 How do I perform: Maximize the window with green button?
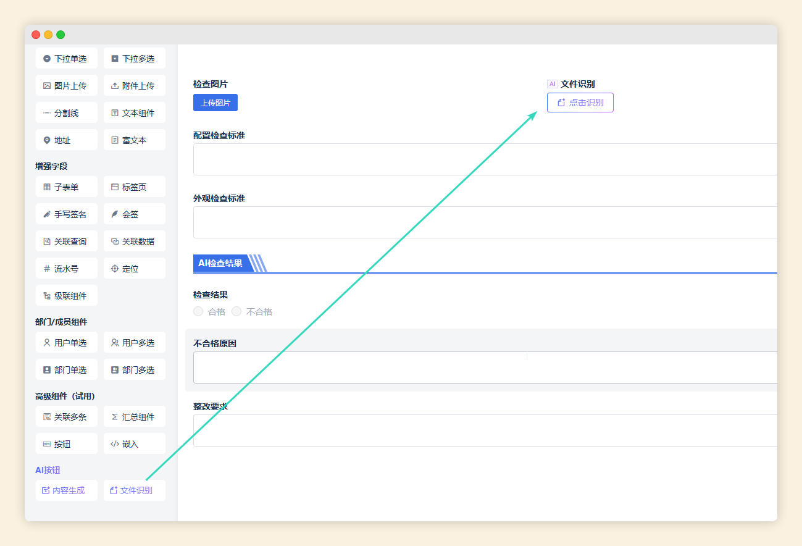(61, 35)
